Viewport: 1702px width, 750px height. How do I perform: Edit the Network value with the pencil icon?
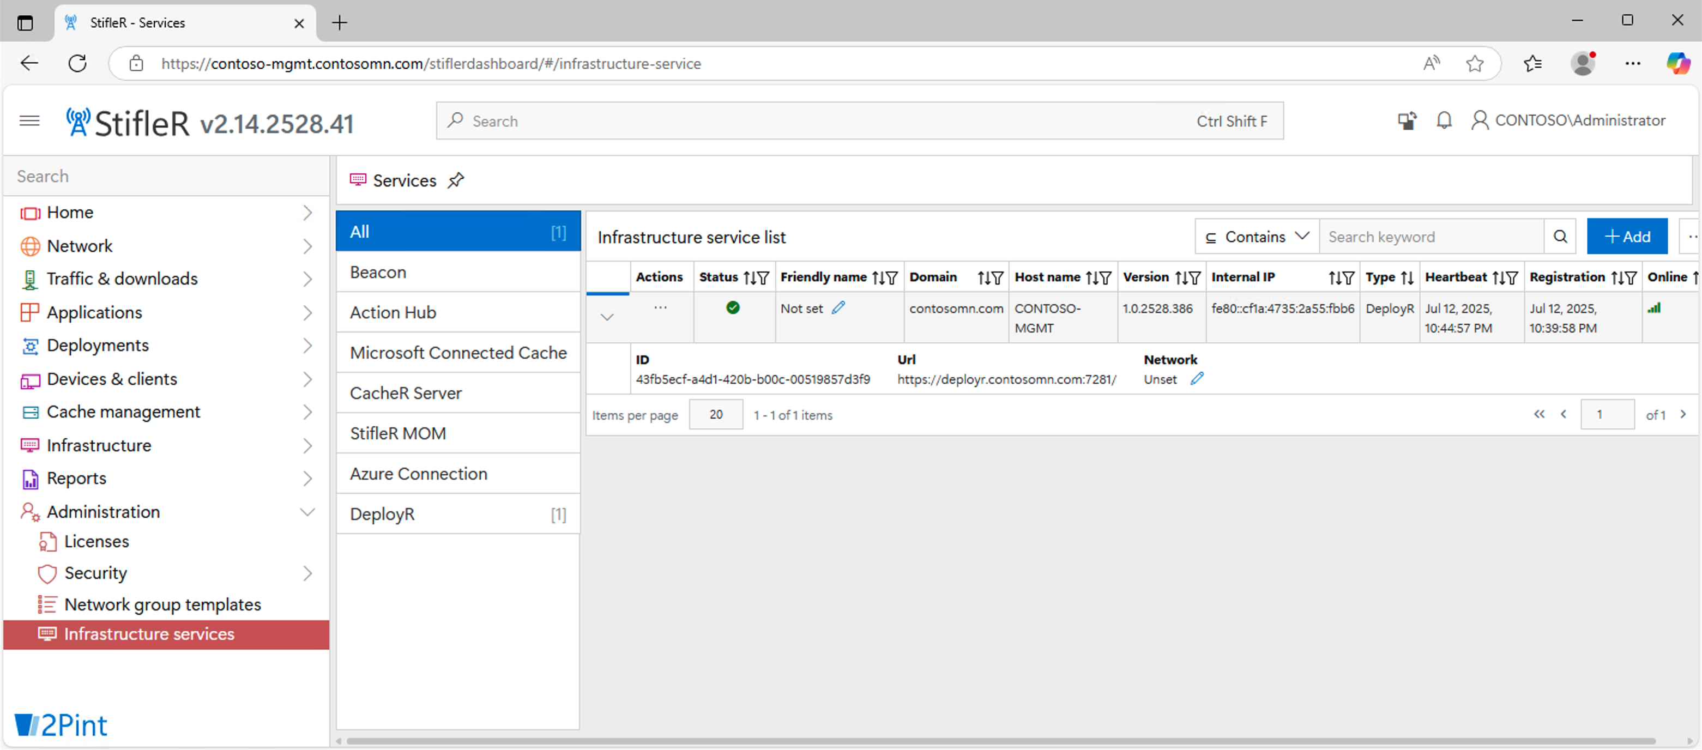(1197, 379)
